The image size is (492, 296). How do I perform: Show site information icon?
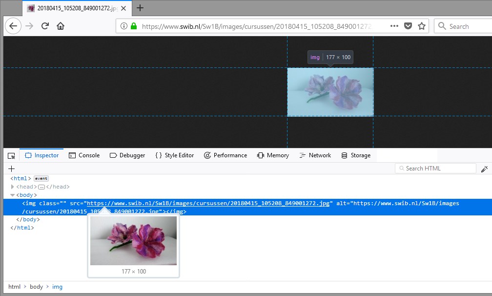(x=124, y=26)
